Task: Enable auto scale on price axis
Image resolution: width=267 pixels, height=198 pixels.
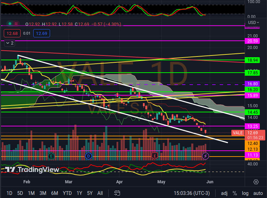Action: tap(258, 193)
